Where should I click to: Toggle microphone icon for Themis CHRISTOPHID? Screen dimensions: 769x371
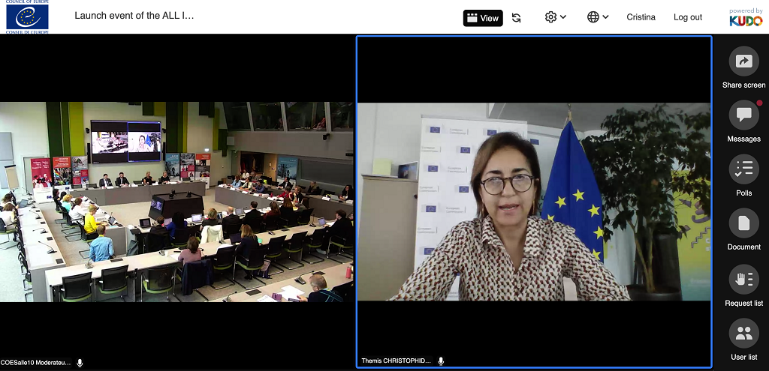point(441,361)
